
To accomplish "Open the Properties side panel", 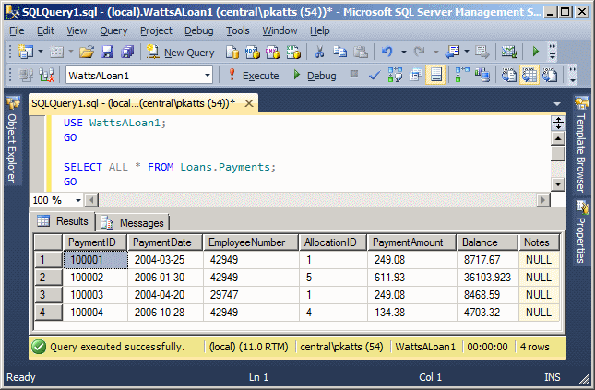I will (x=581, y=232).
